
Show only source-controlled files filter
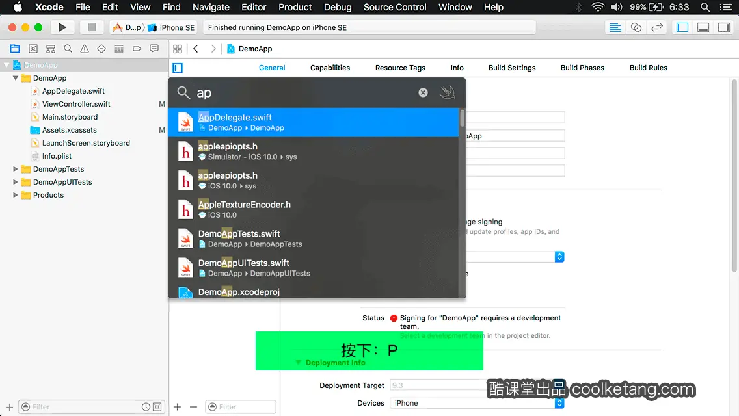pos(157,407)
